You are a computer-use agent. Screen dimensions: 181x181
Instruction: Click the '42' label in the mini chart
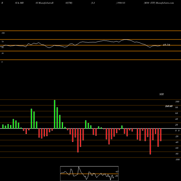(x=117, y=172)
